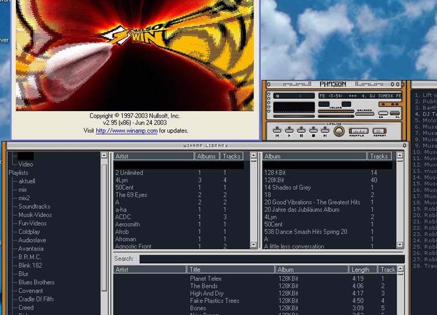This screenshot has width=437, height=315.
Task: Click scroll-down arrow of album list scrollbar
Action: pyautogui.click(x=400, y=245)
